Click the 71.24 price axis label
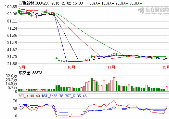 [12, 28]
